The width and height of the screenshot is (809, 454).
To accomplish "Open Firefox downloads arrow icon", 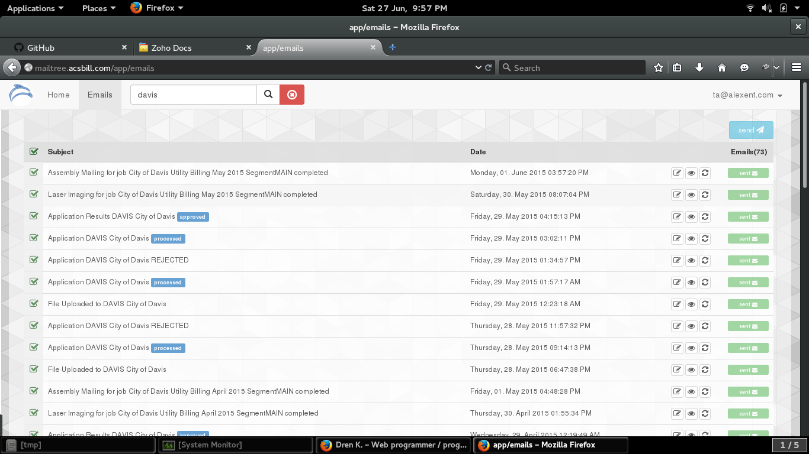I will pos(699,68).
